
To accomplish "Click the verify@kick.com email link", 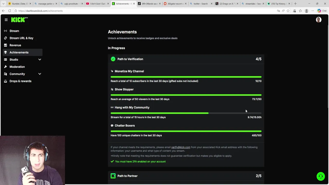I will coord(181,147).
